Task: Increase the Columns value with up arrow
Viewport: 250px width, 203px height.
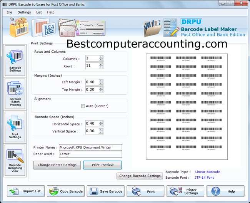Action: coord(101,57)
